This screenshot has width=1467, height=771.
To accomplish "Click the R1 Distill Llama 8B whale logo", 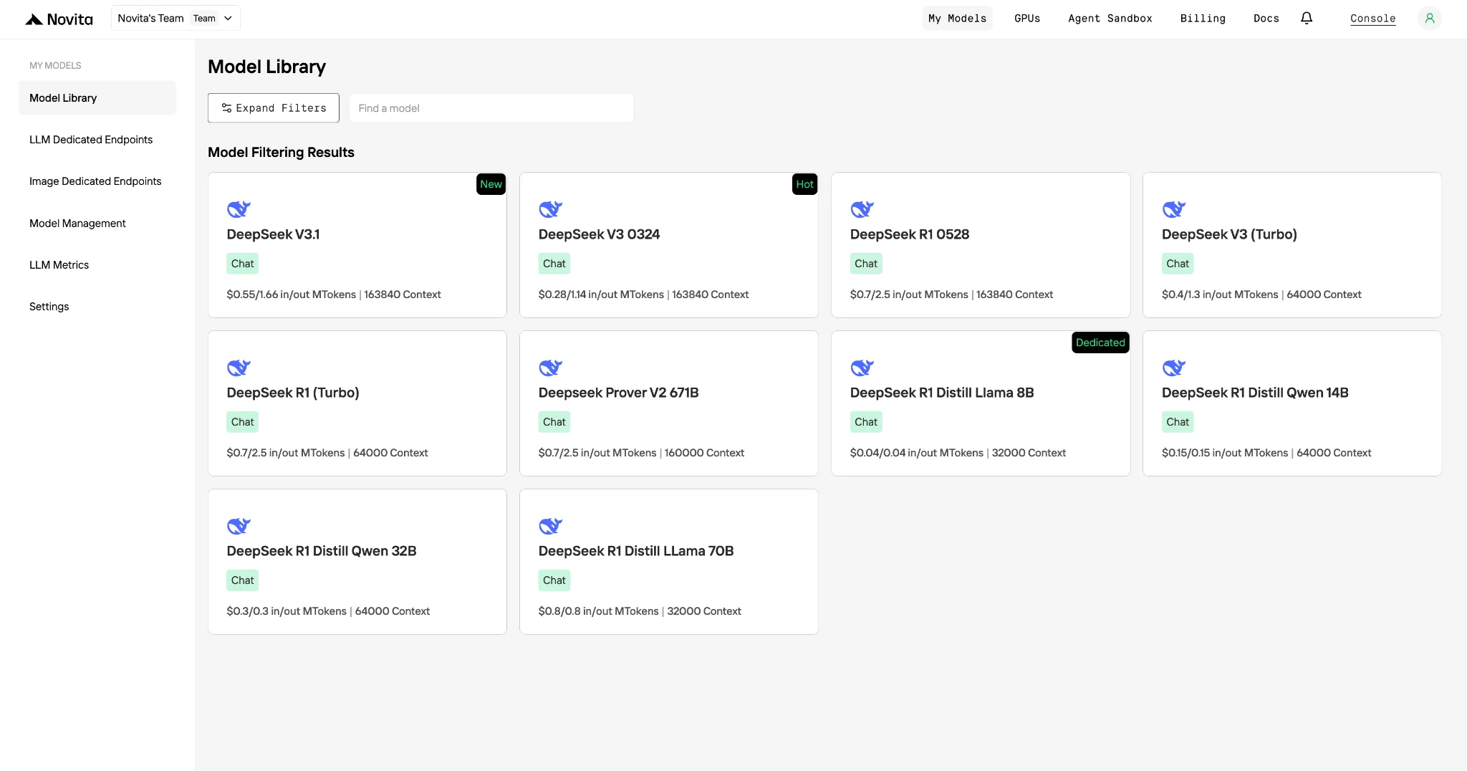I will [862, 367].
